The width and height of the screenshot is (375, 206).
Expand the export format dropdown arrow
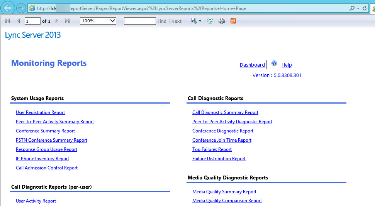coord(200,21)
